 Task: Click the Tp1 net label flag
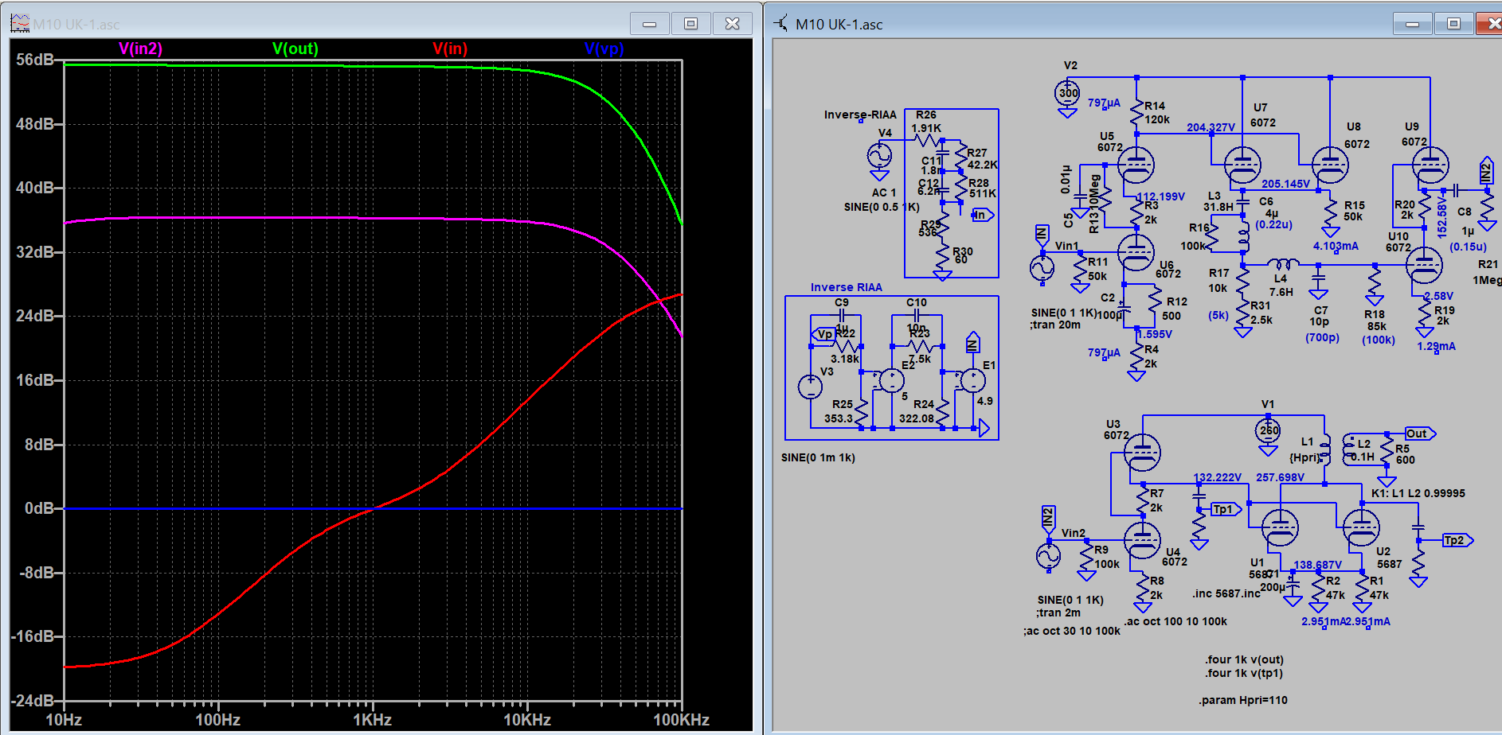pos(1226,509)
